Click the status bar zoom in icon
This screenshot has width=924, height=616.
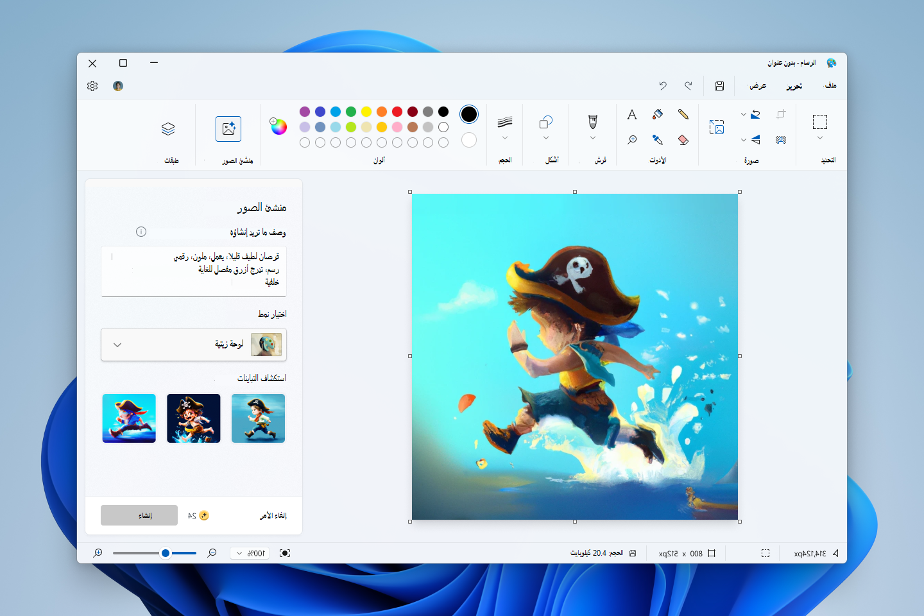98,553
